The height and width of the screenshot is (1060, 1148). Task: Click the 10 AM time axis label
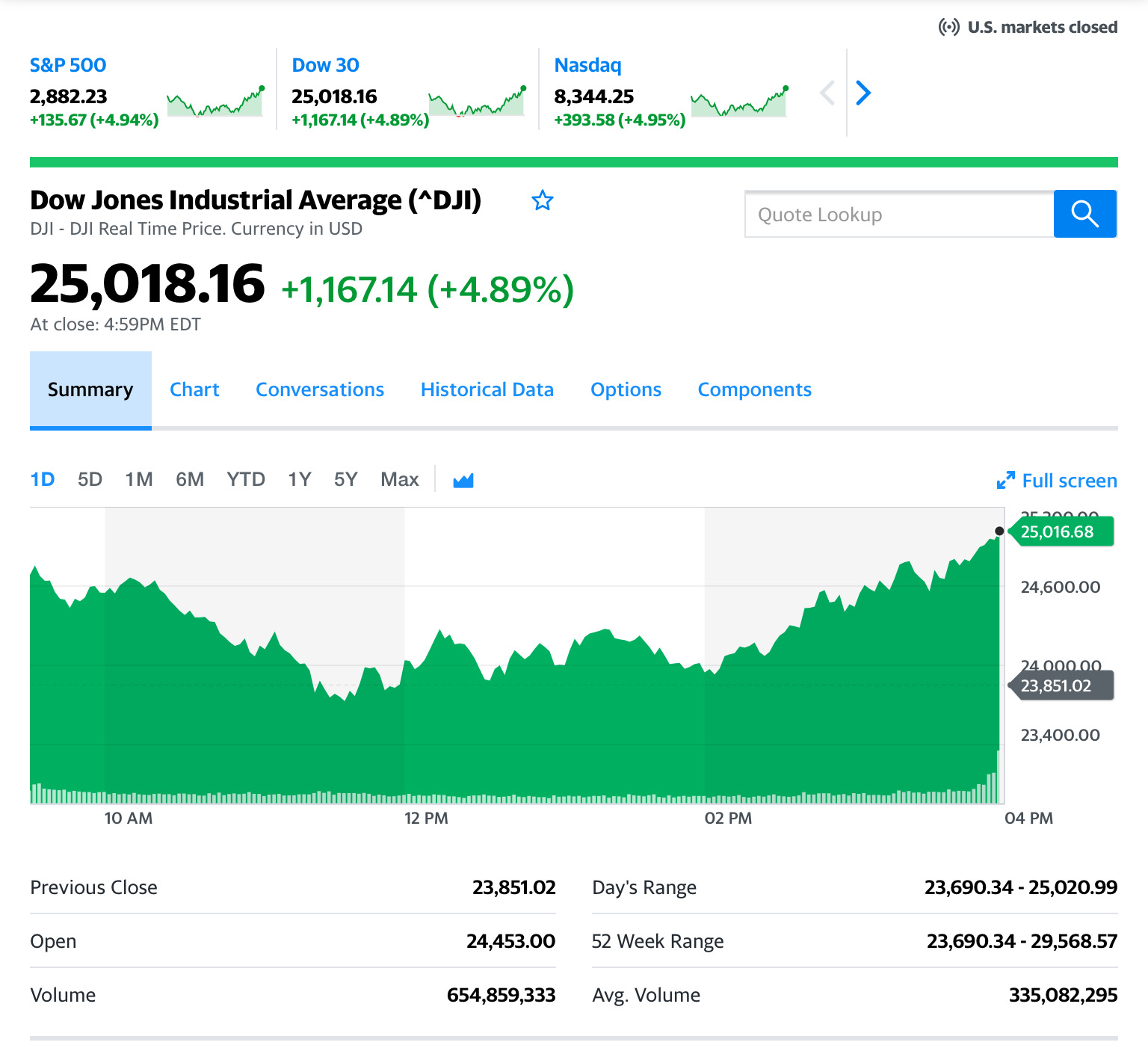[x=129, y=819]
